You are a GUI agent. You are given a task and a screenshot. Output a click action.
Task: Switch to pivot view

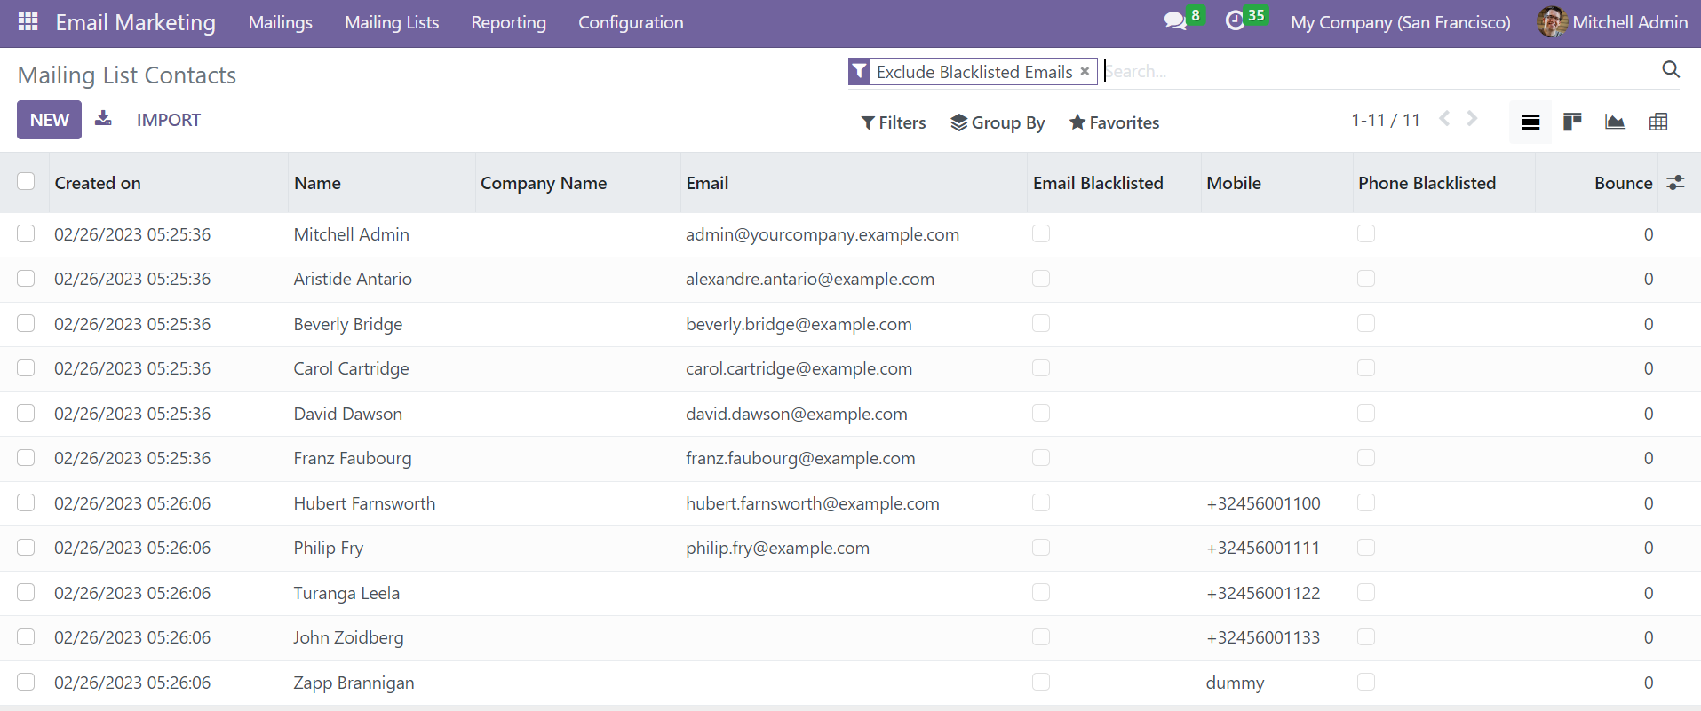click(x=1657, y=122)
